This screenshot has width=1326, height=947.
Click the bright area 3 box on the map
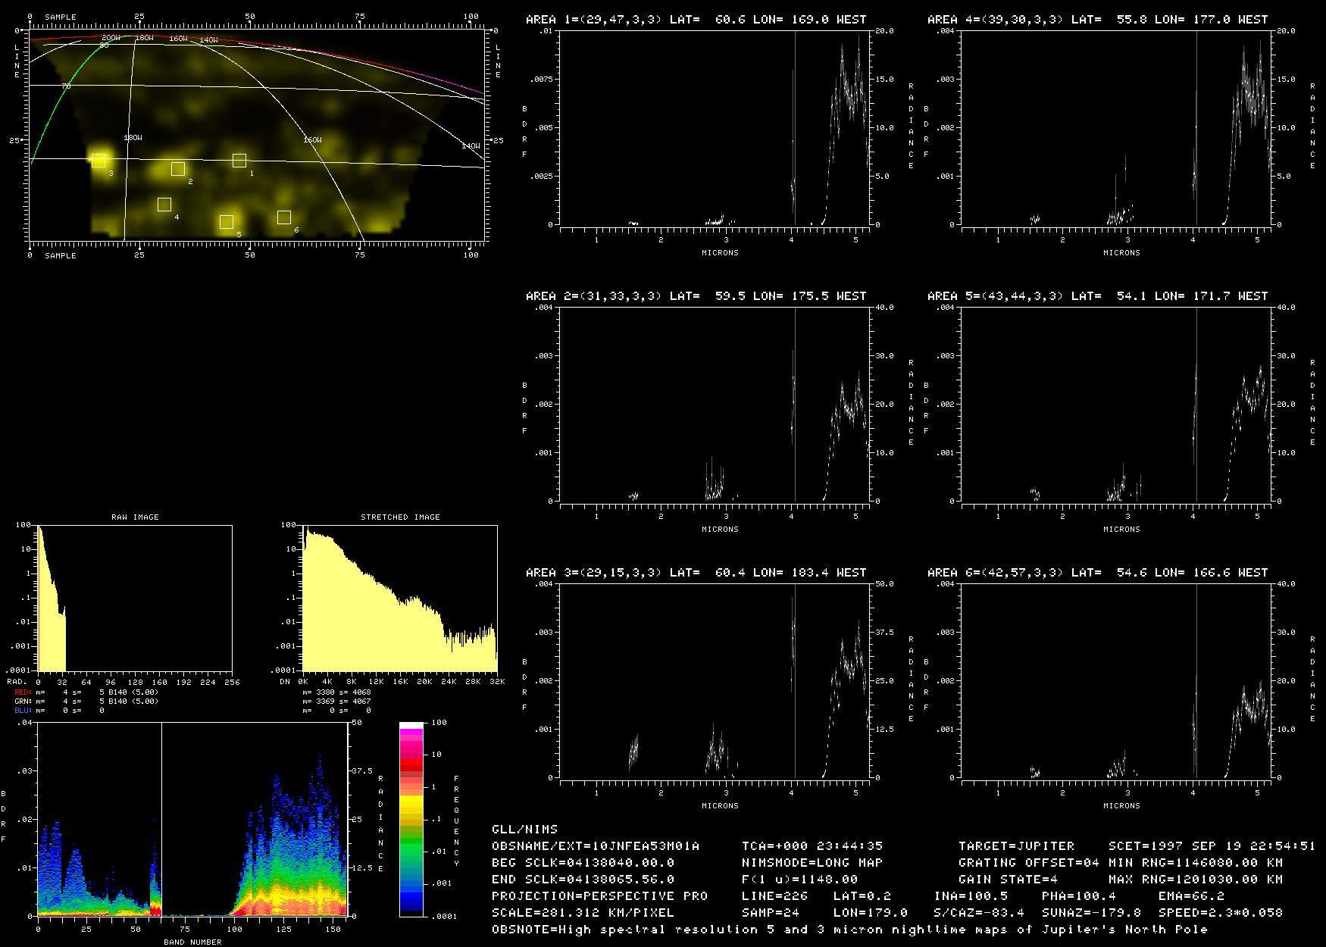[x=99, y=160]
